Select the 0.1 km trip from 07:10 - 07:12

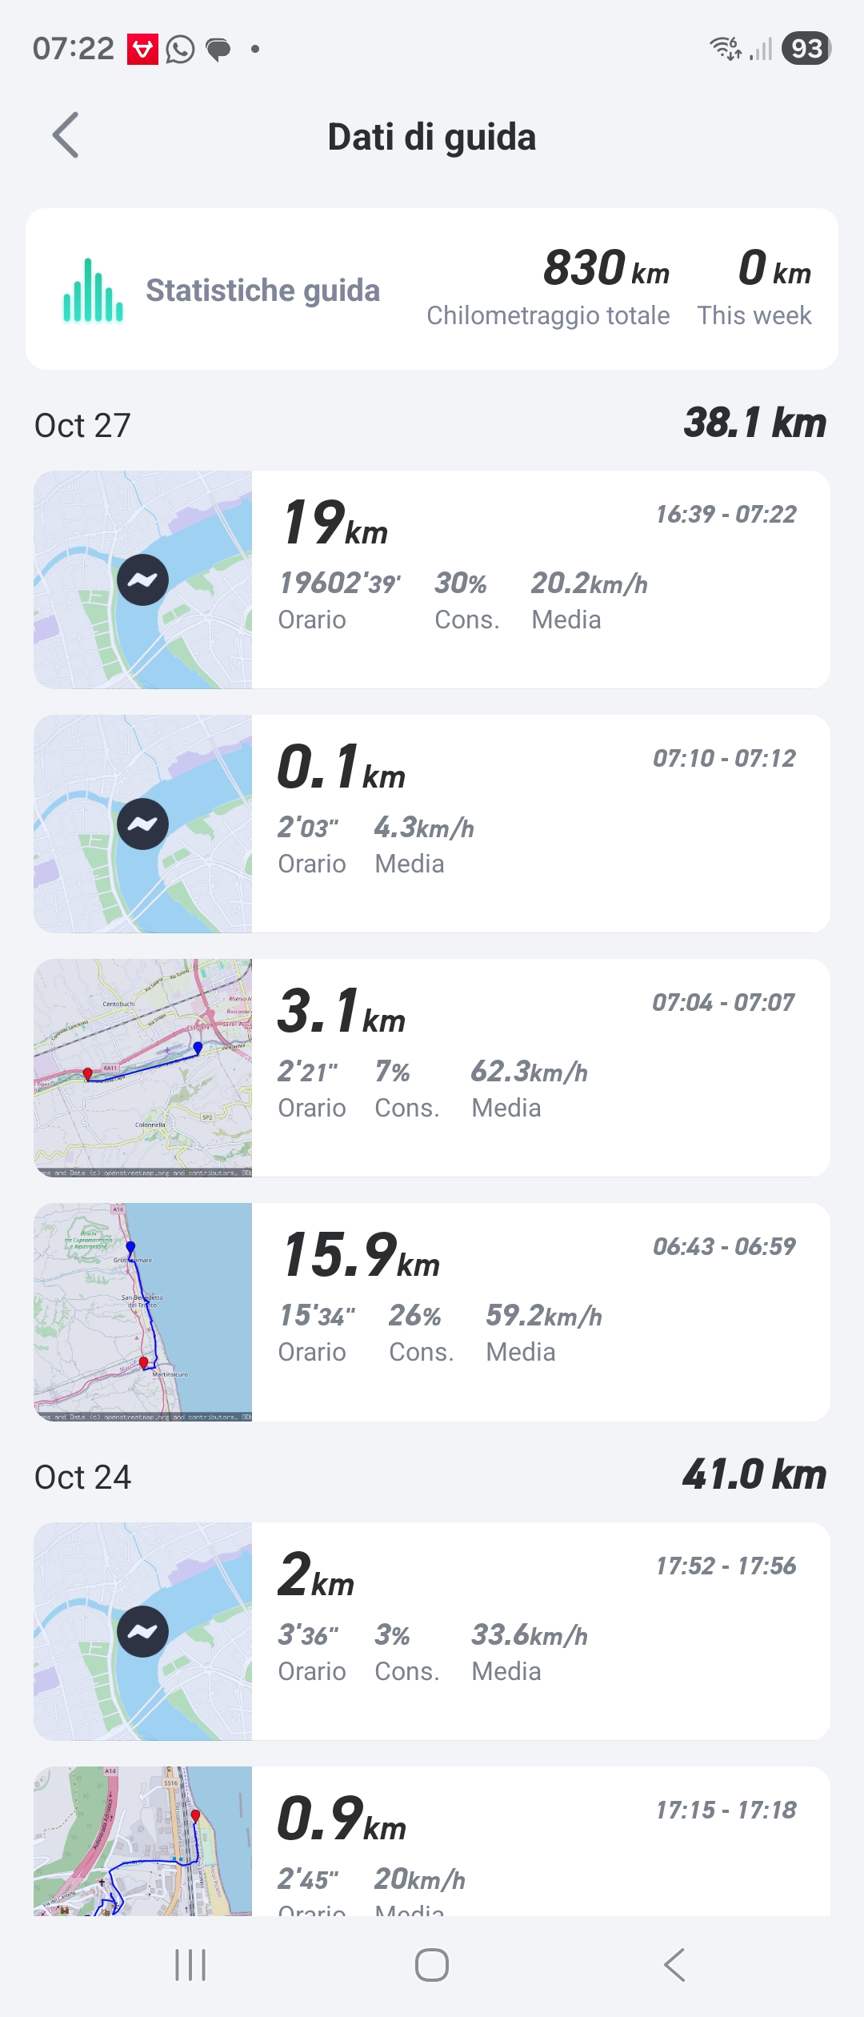[x=540, y=824]
